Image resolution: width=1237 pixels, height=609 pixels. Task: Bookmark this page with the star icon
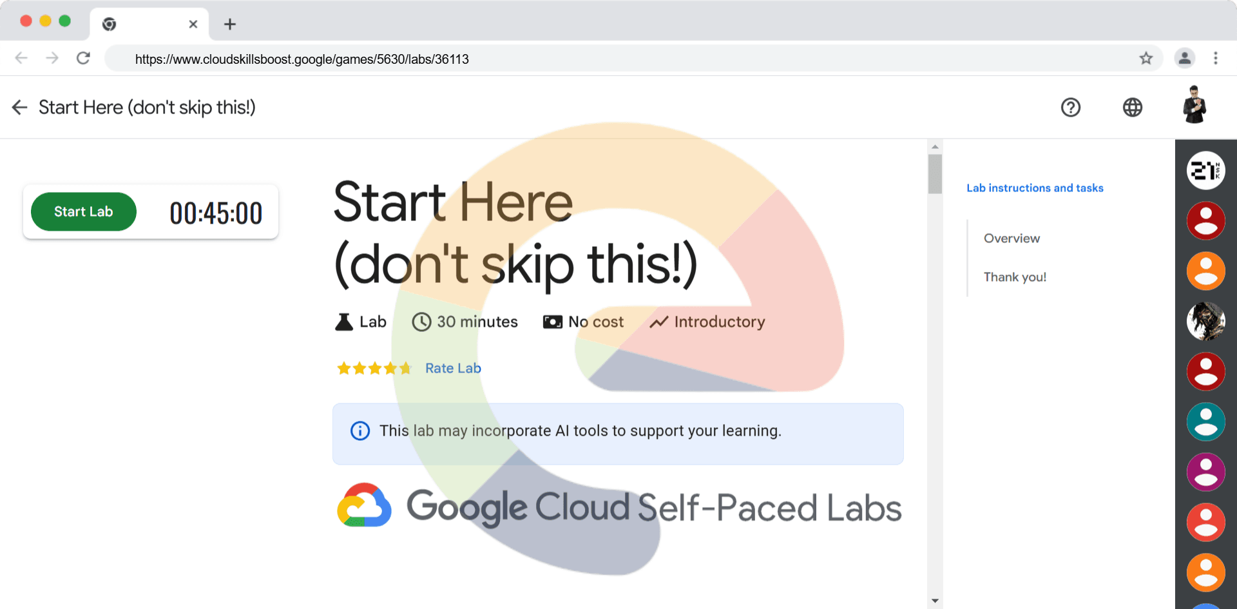click(1146, 59)
